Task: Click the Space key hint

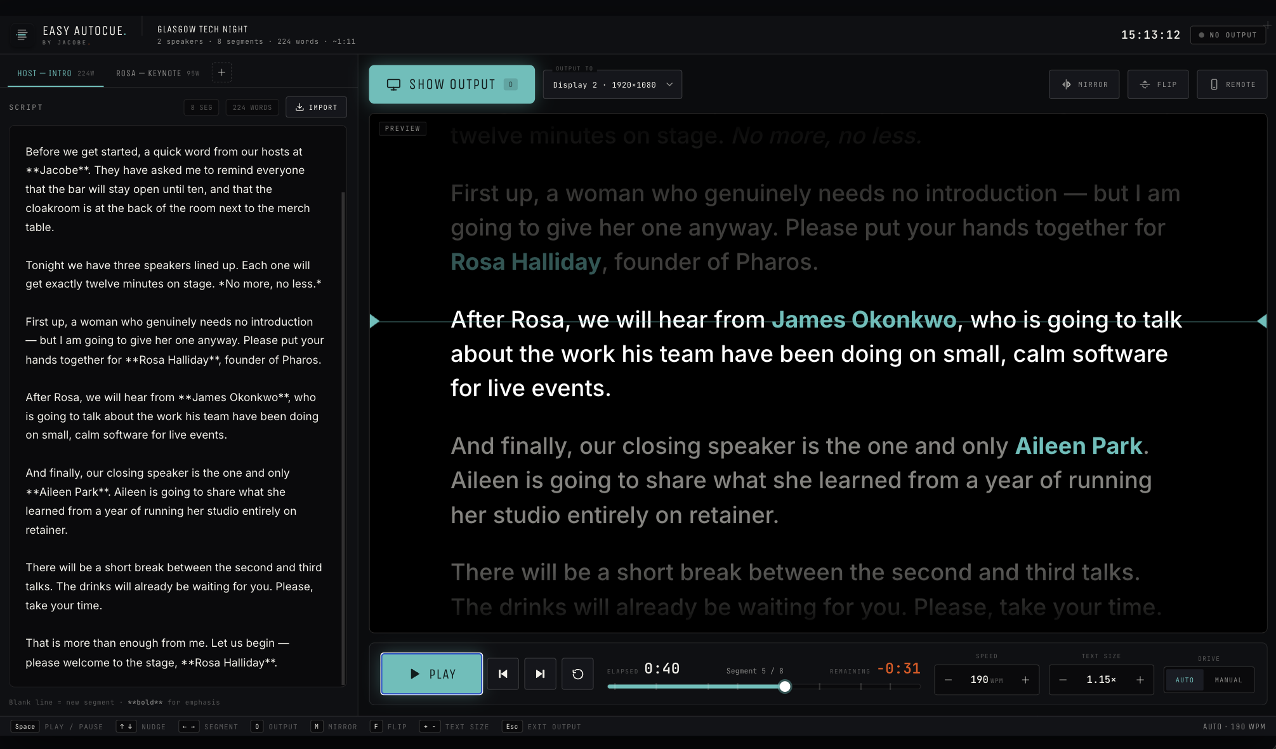Action: coord(25,726)
